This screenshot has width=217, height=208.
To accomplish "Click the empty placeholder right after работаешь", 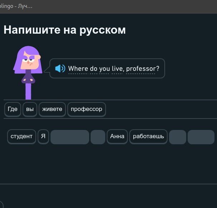I will click(x=178, y=137).
